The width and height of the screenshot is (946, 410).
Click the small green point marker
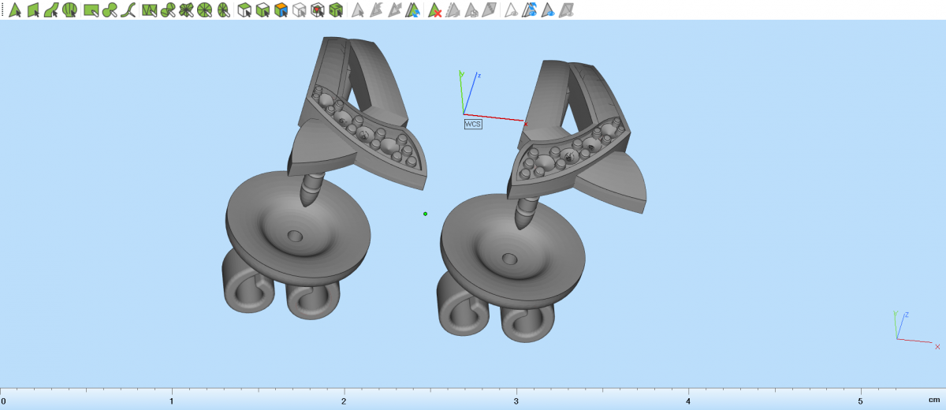425,214
